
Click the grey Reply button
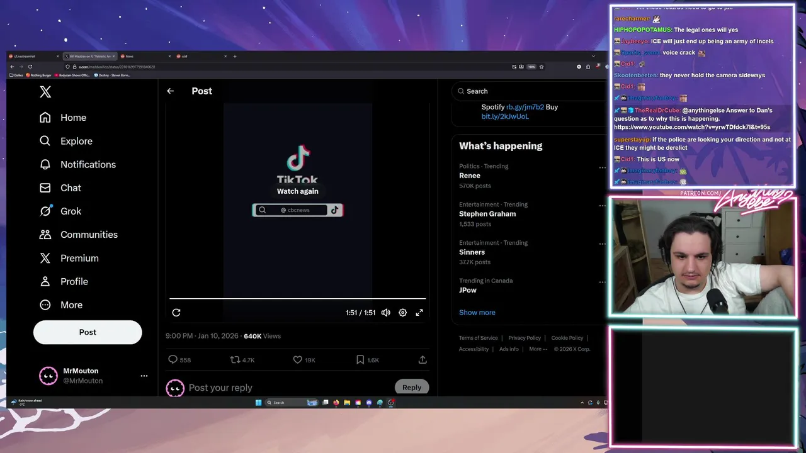pyautogui.click(x=412, y=387)
